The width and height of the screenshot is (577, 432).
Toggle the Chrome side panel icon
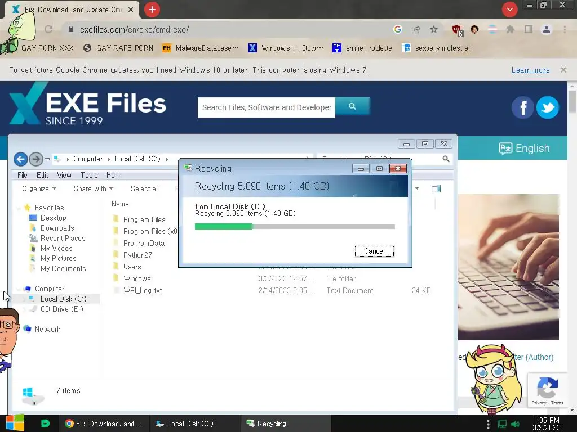[x=529, y=29]
